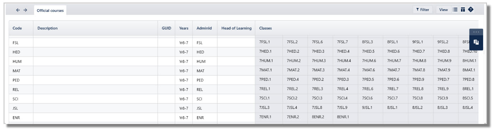Sort by the Code column header
Viewport: 493px width, 131px height.
click(17, 28)
